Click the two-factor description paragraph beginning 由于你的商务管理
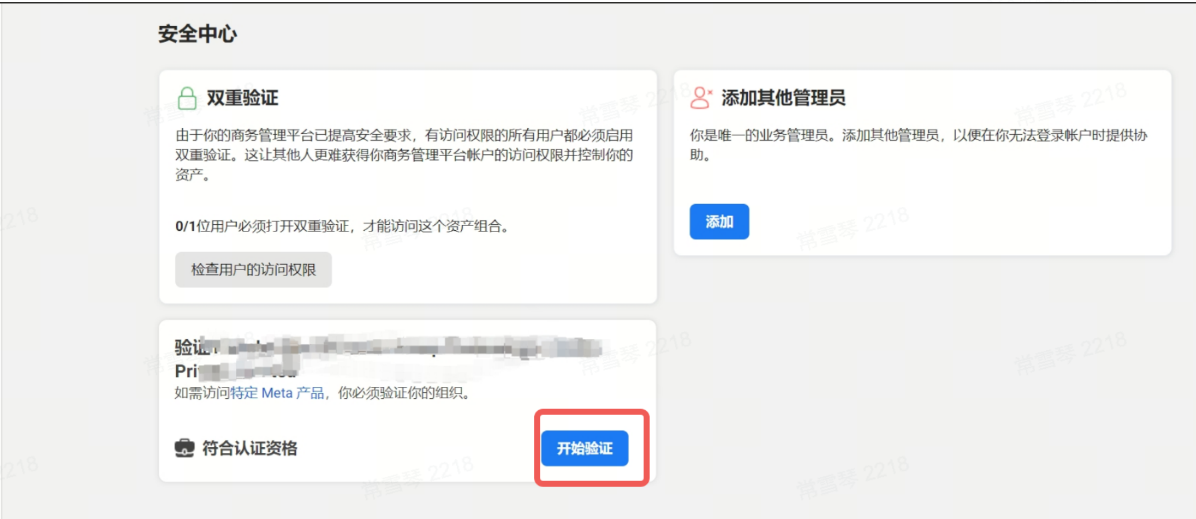Screen dimensions: 1196x519 (x=404, y=155)
